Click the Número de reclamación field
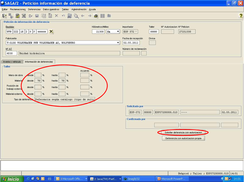244x182 pixels. coord(131,53)
